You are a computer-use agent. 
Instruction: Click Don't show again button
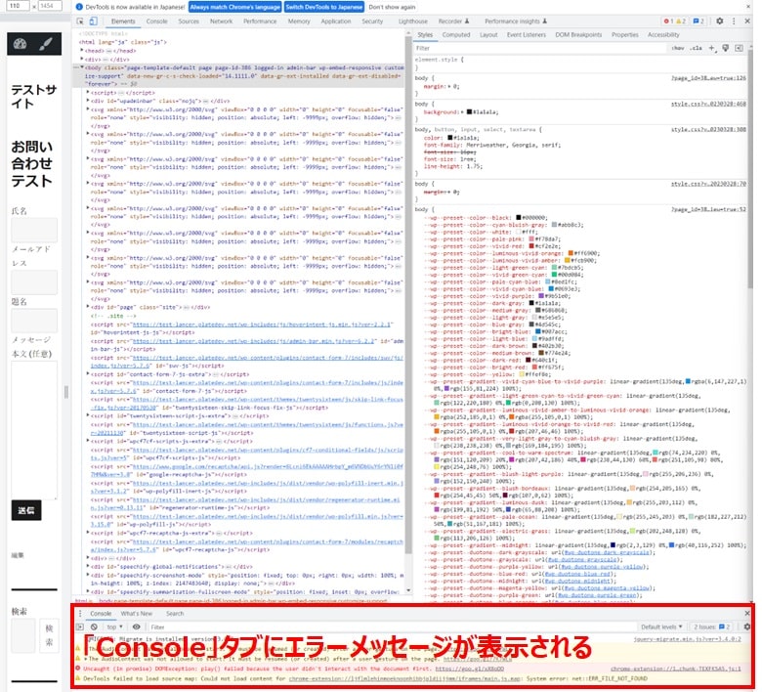pyautogui.click(x=392, y=7)
